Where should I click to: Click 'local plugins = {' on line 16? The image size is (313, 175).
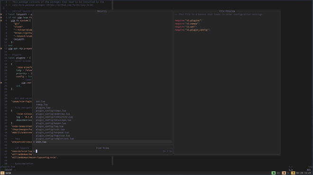point(19,58)
